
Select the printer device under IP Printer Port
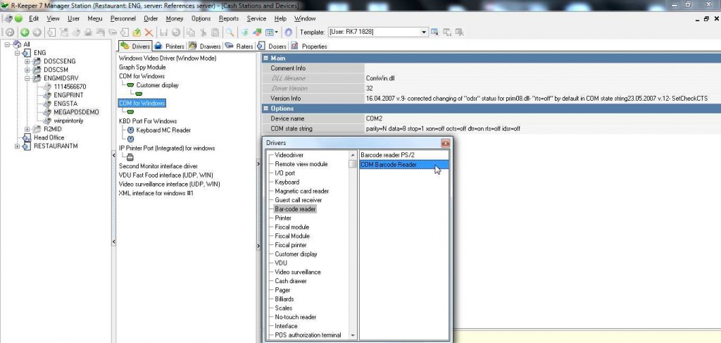click(x=130, y=157)
